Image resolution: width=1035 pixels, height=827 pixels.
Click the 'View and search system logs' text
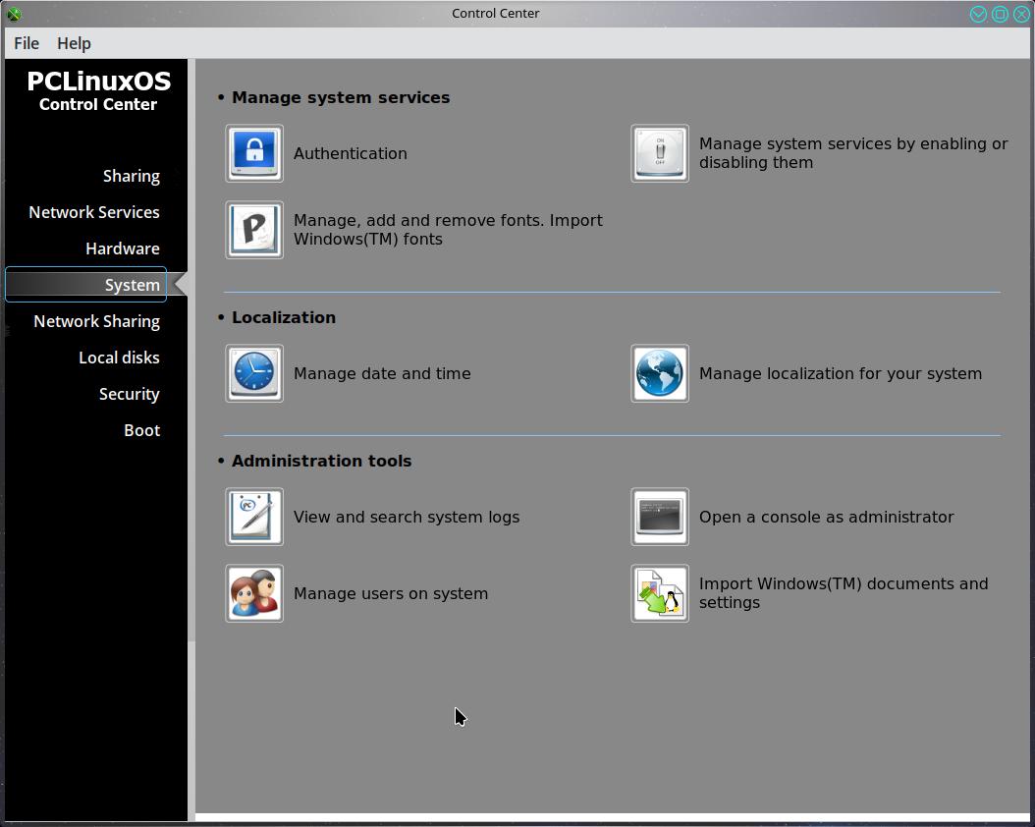tap(407, 517)
